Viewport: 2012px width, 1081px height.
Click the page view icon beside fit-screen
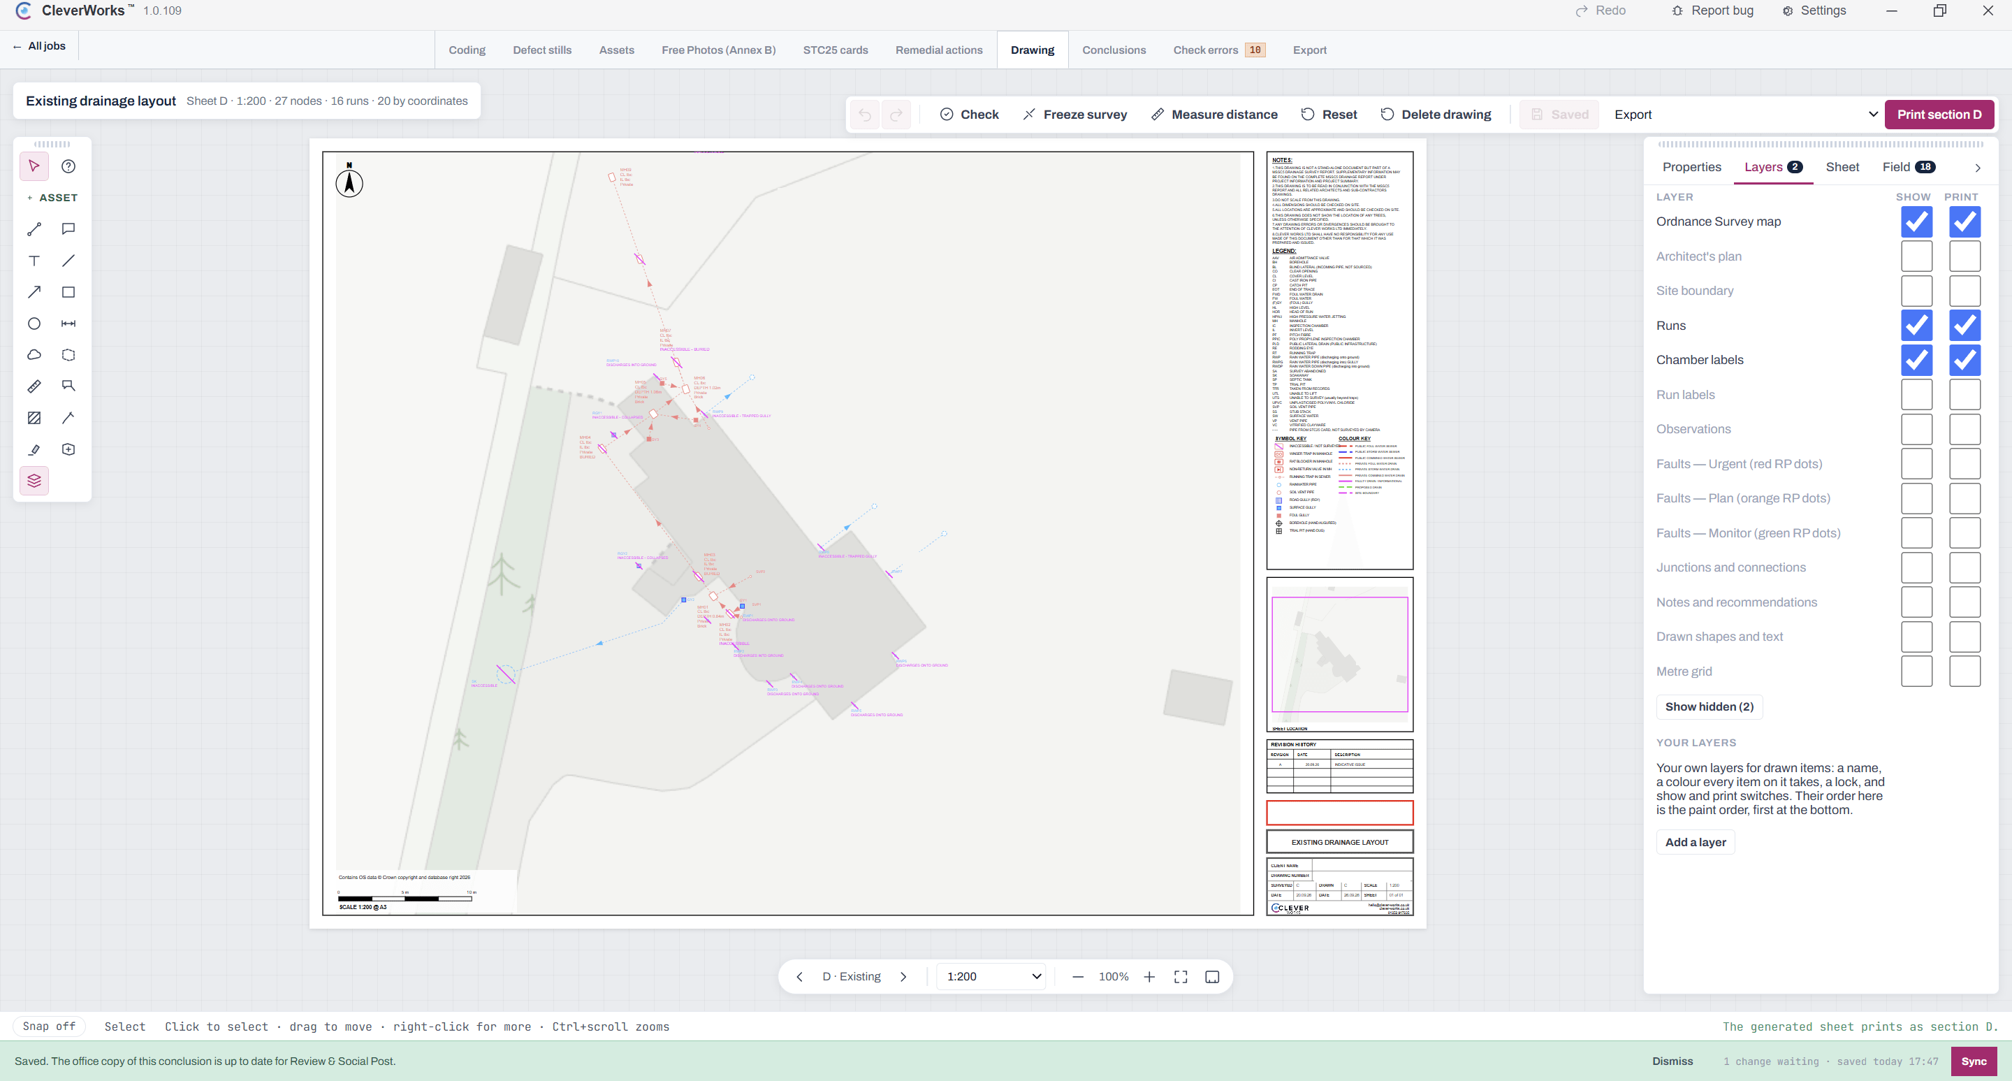click(x=1212, y=976)
